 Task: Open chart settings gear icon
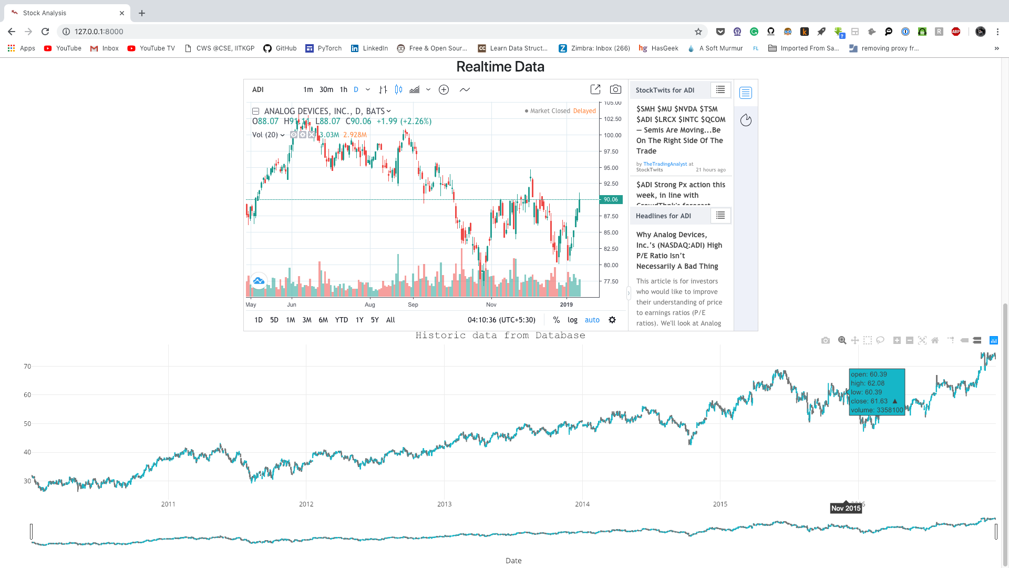[x=612, y=320]
